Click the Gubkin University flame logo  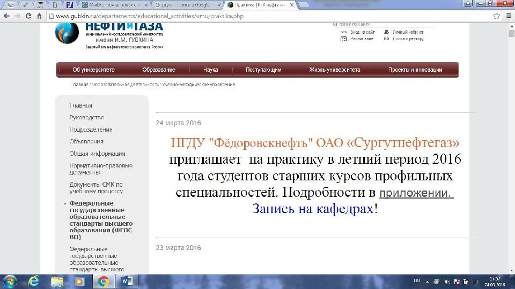67,33
